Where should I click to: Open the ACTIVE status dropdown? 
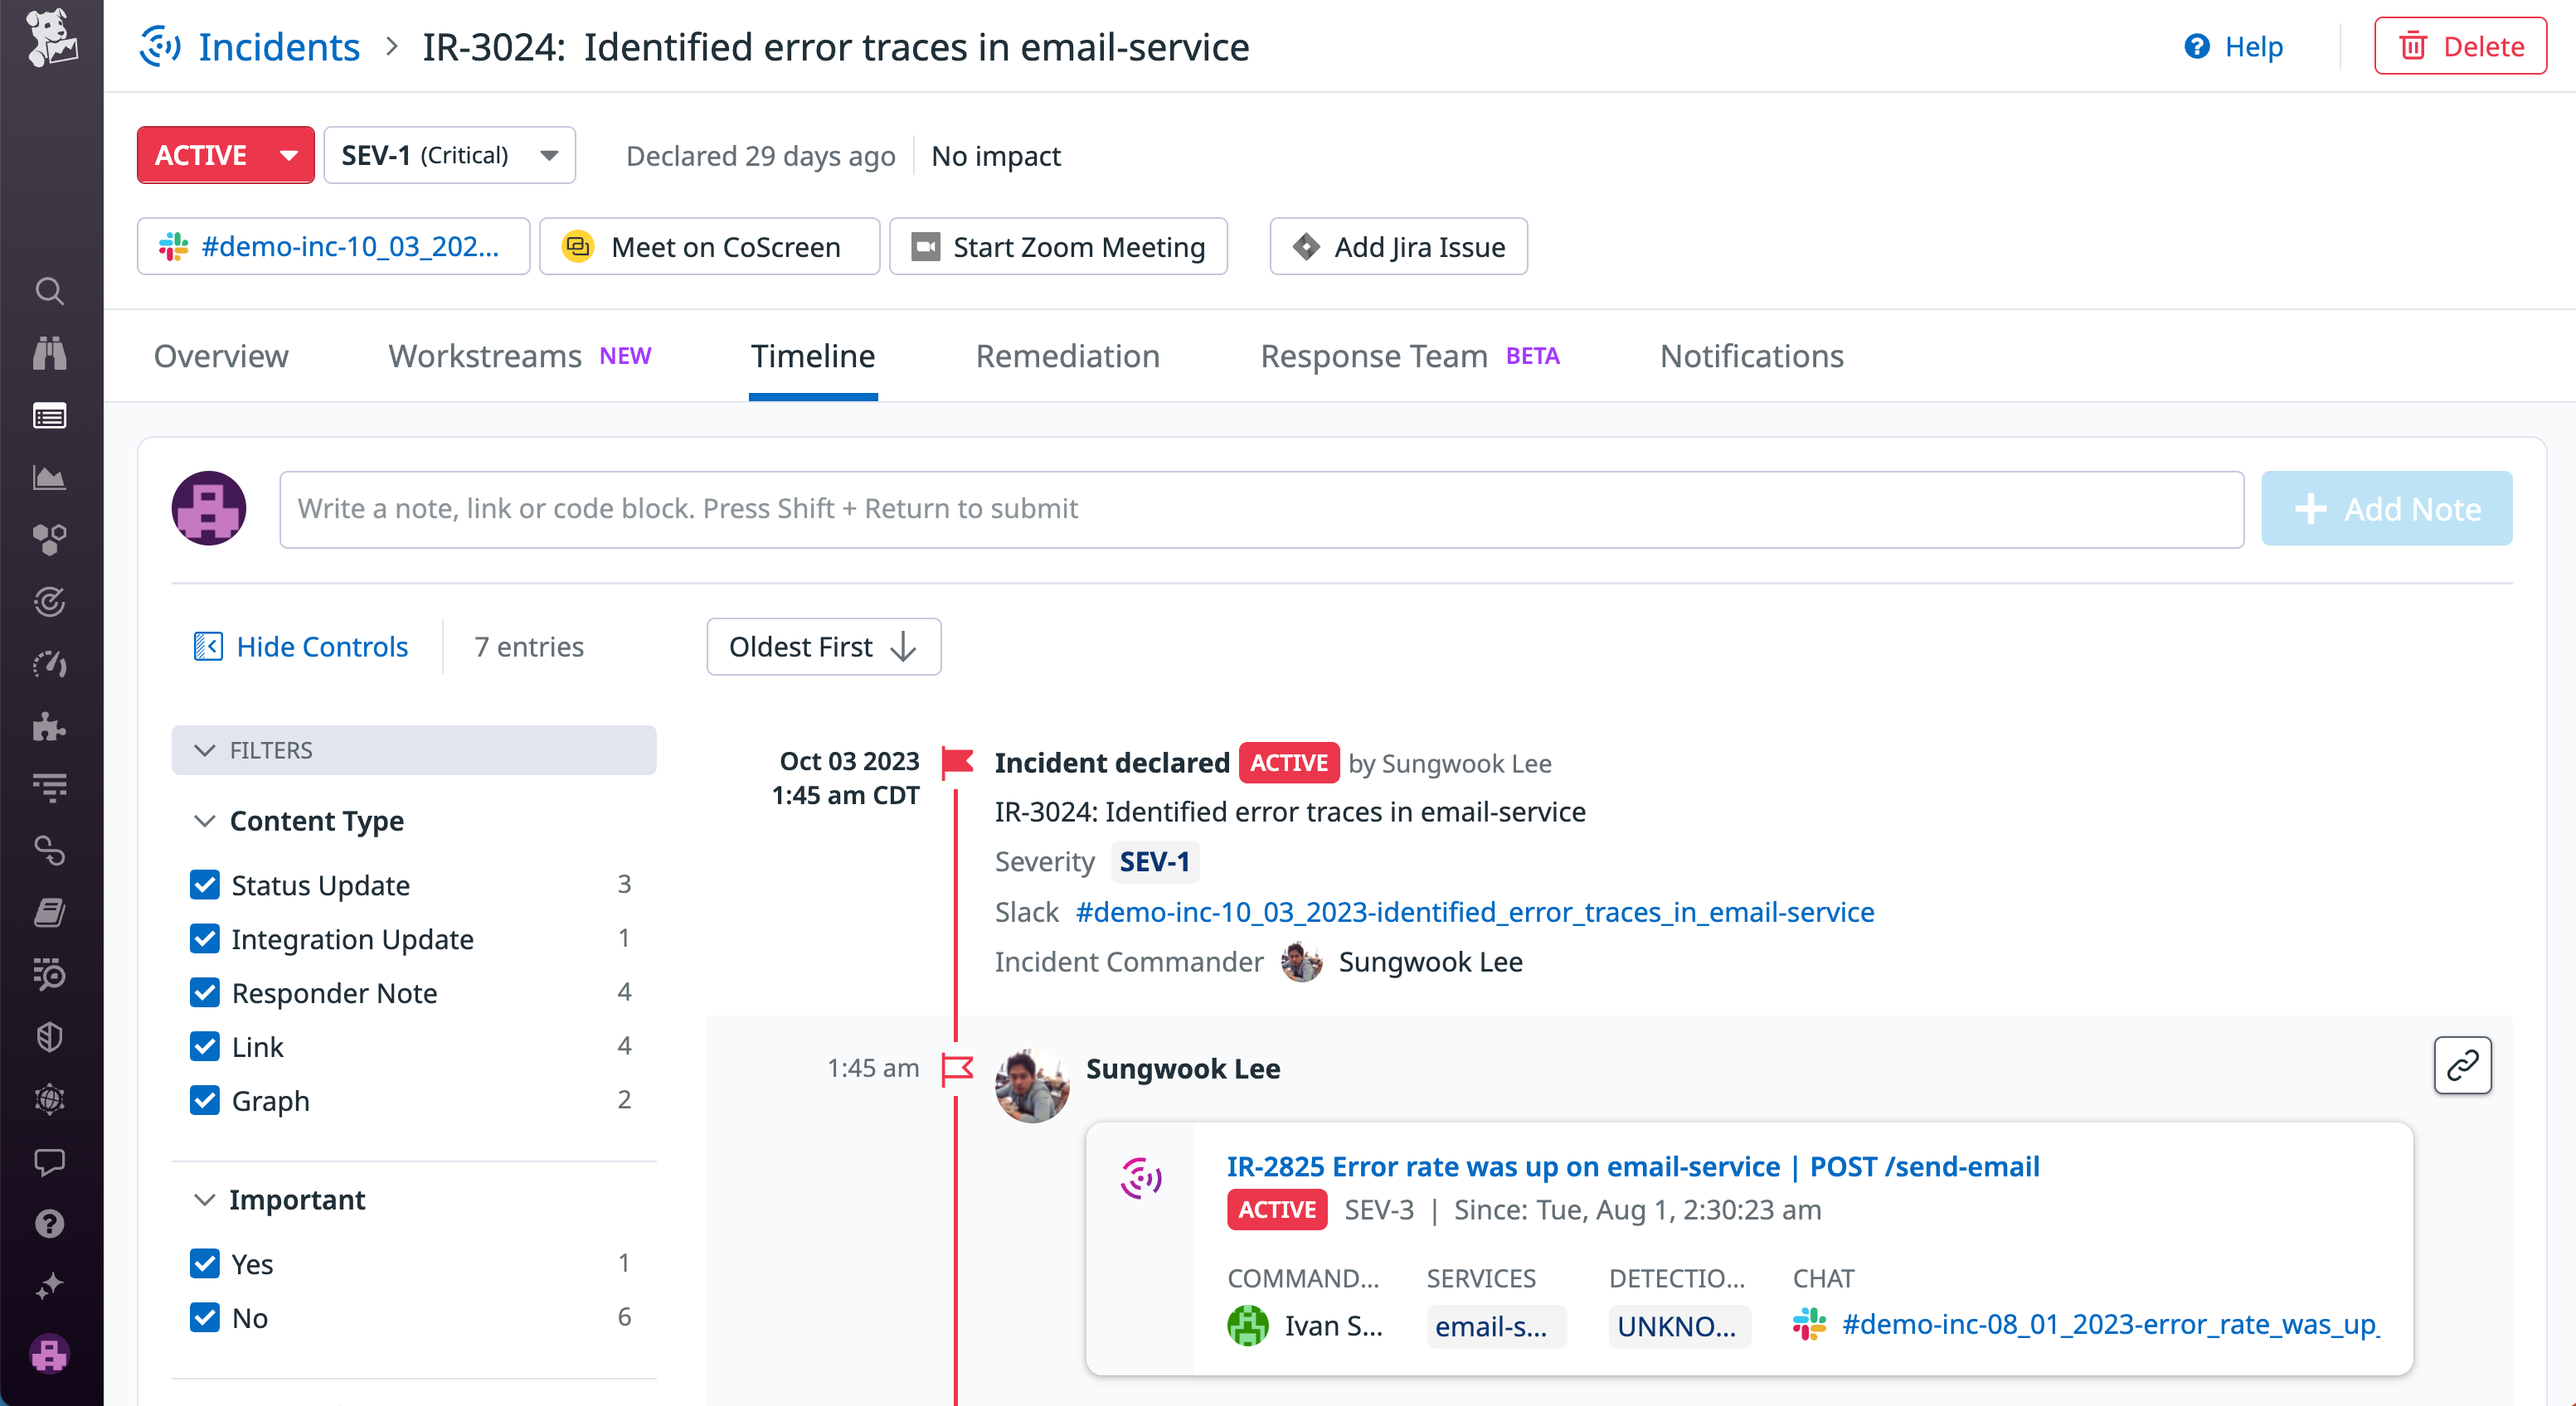click(x=225, y=155)
